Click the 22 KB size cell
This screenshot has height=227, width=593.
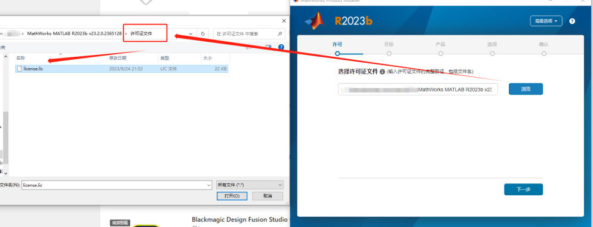tap(220, 69)
